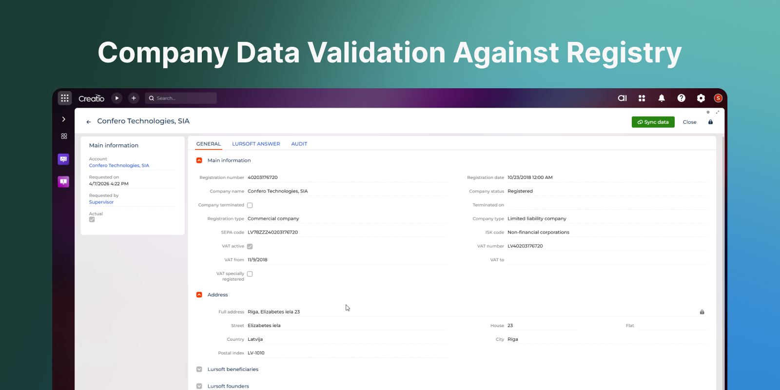Expand the Lursoft beneficiaries section

(199, 370)
